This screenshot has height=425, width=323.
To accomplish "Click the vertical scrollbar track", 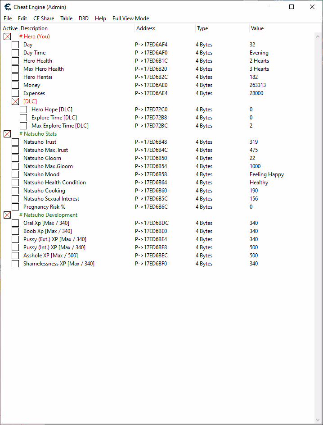I will point(318,228).
